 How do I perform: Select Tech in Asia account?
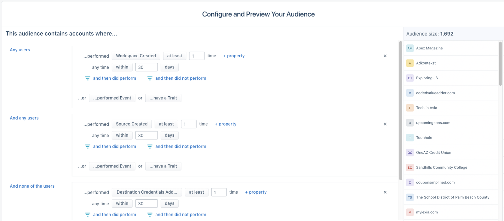[x=427, y=108]
